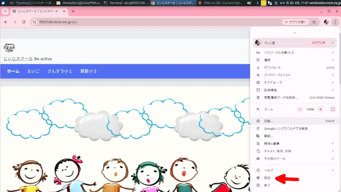Click the tab groups grid icon

(258, 83)
